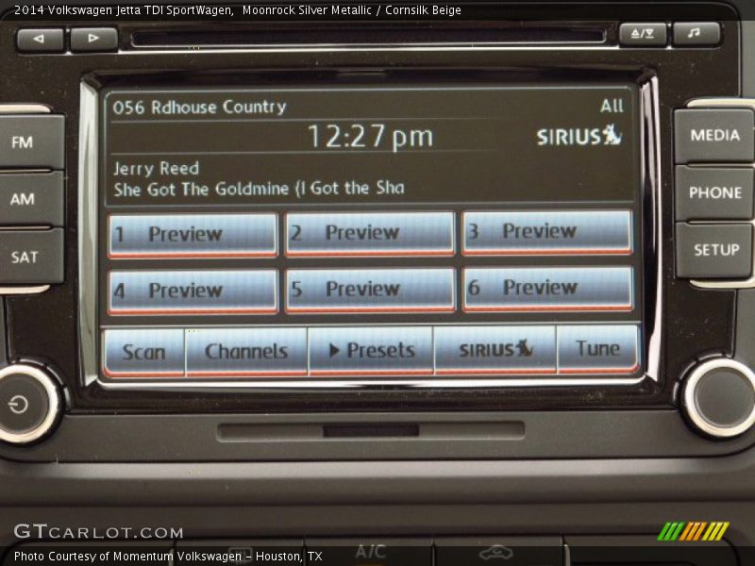
Task: Tap preset 6 Preview
Action: point(547,289)
